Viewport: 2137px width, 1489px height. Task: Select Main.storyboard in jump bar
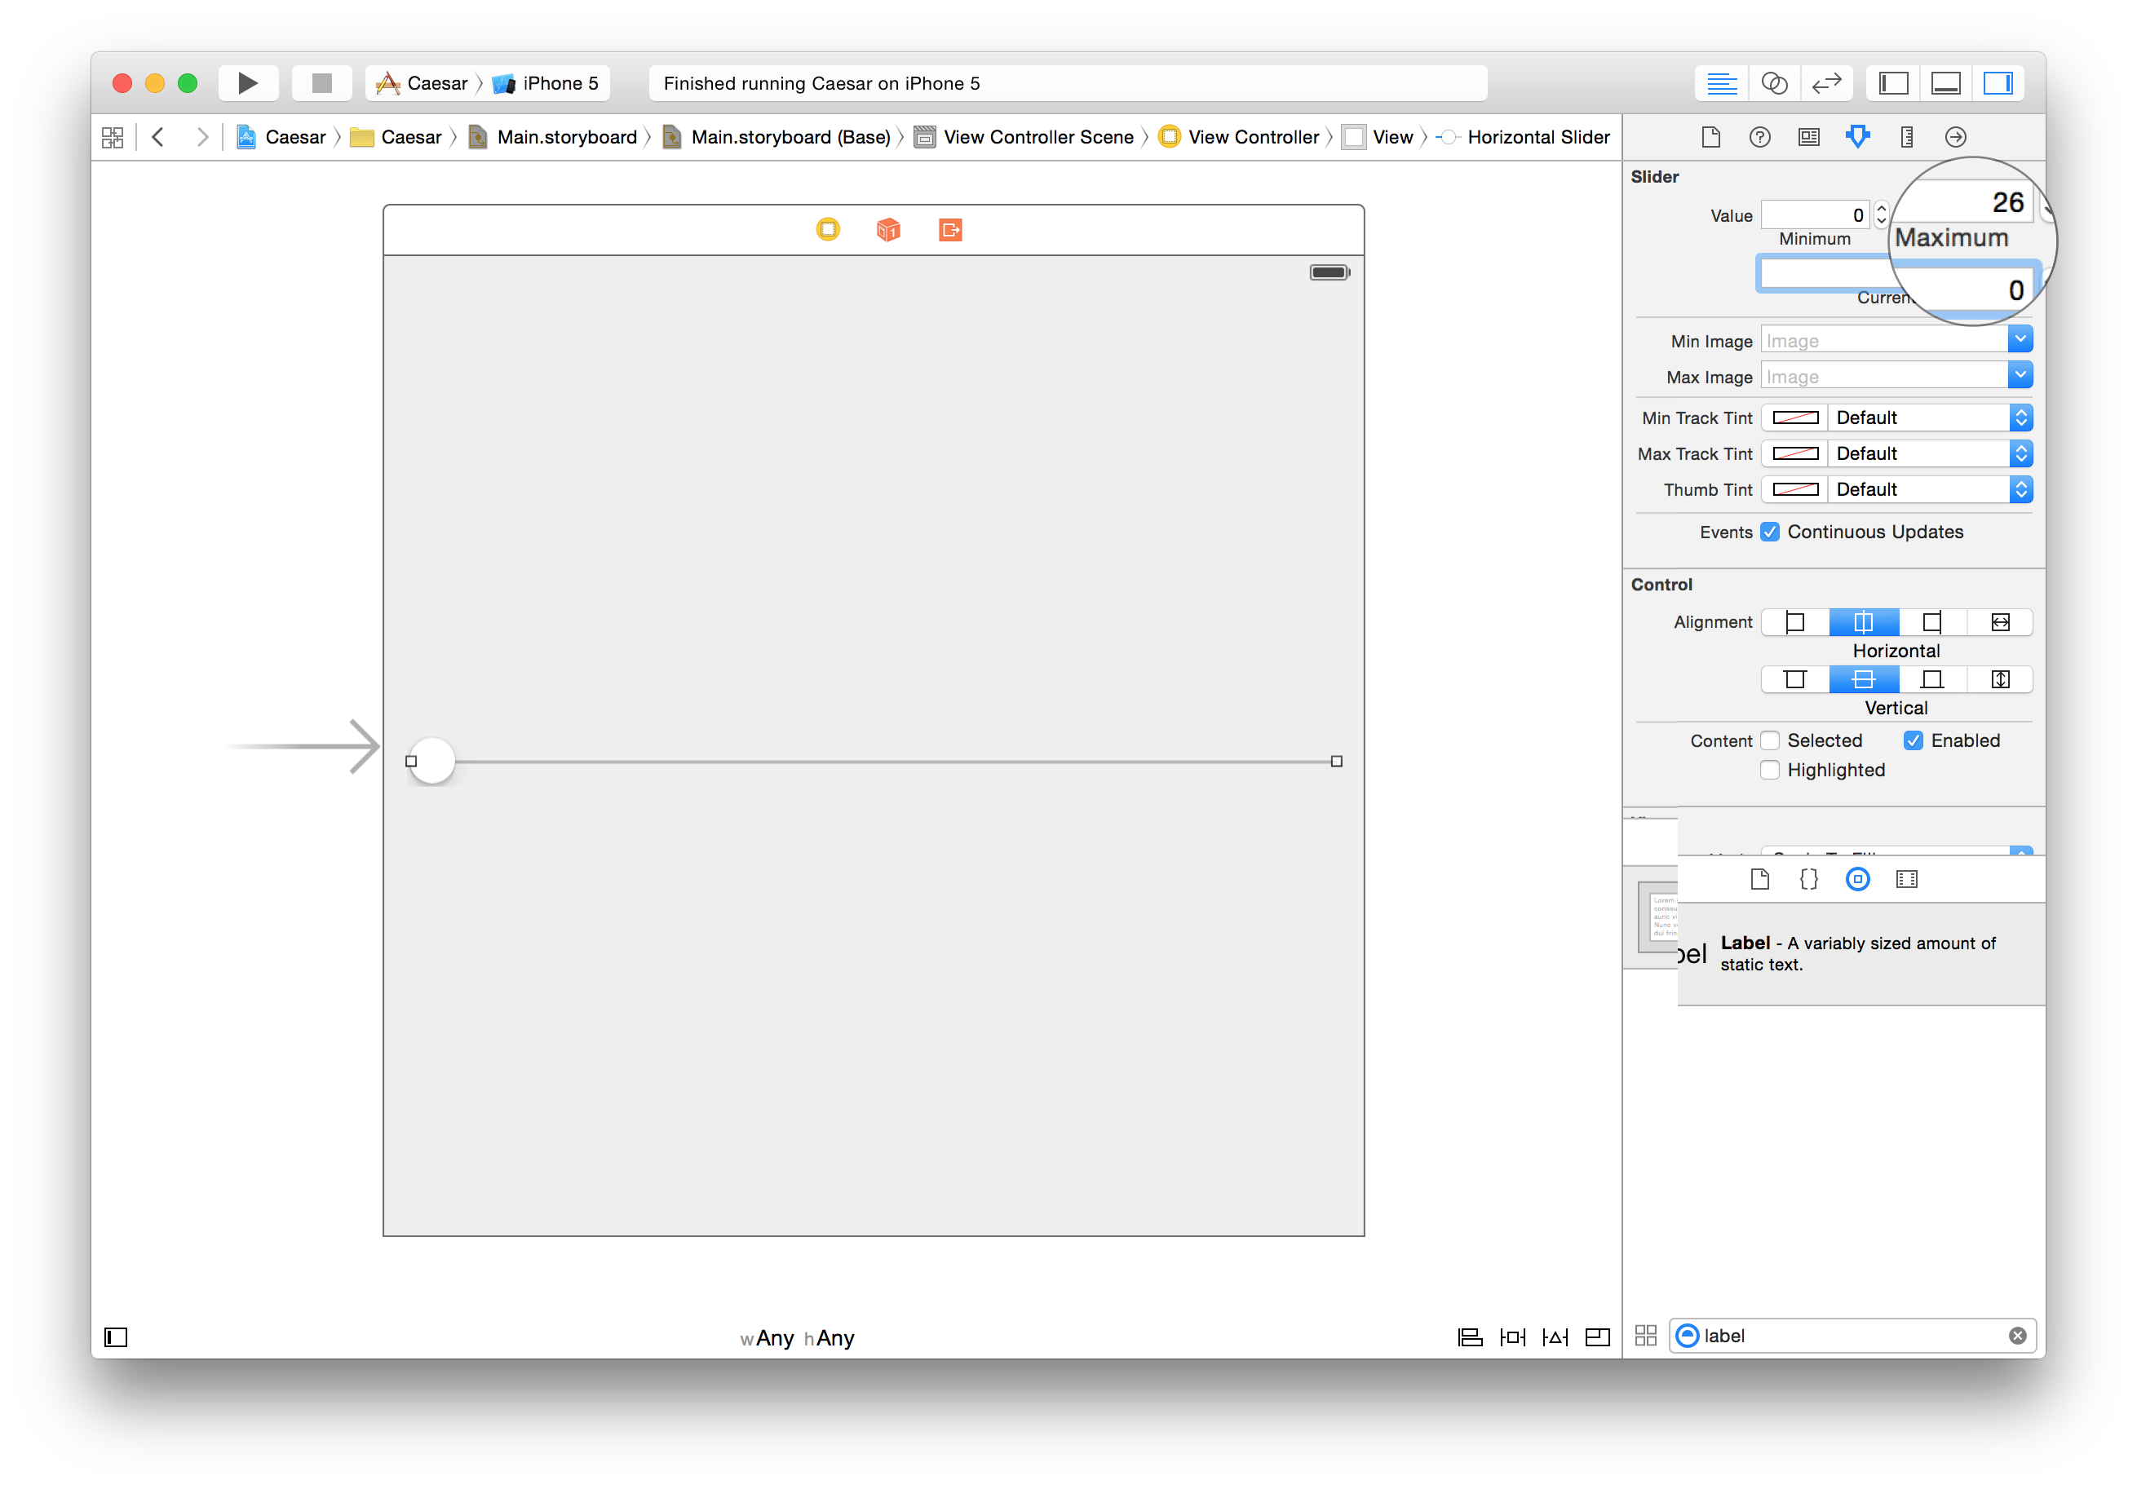[x=553, y=138]
